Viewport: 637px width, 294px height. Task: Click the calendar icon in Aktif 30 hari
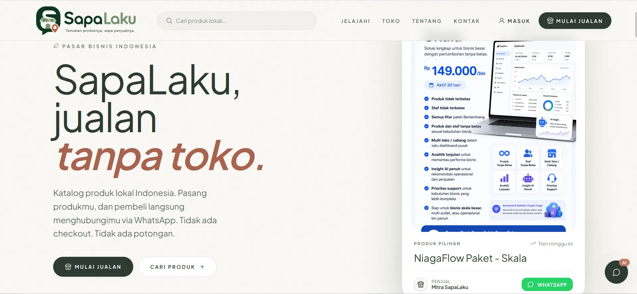point(431,85)
